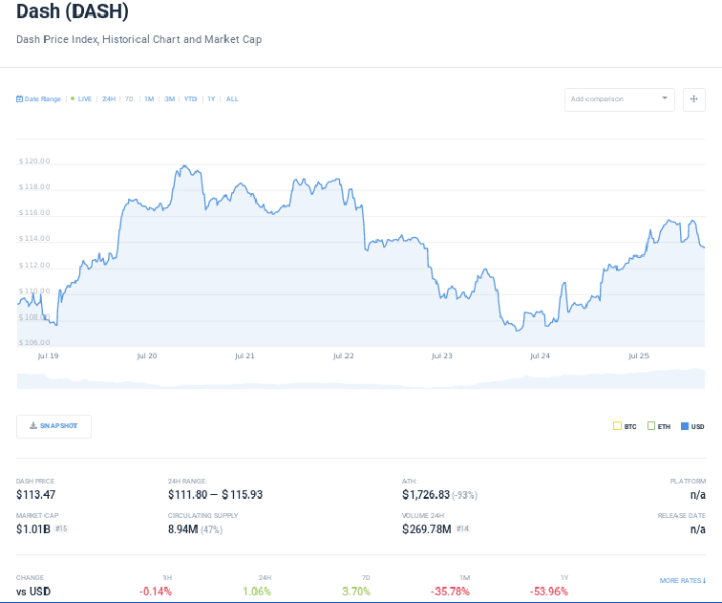
Task: Select the 7D time range
Action: tap(129, 99)
